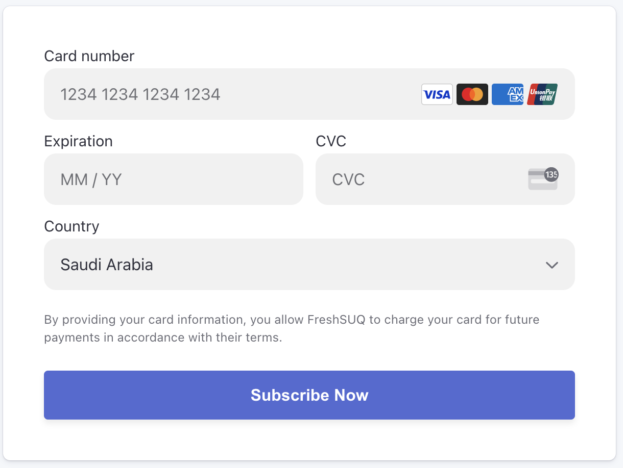Click the payment terms disclaimer paragraph
The height and width of the screenshot is (468, 623).
292,328
